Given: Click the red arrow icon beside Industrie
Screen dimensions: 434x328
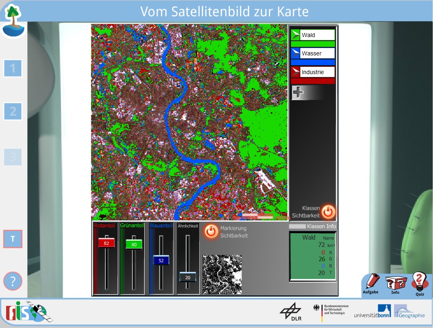Looking at the screenshot, I should pos(295,72).
